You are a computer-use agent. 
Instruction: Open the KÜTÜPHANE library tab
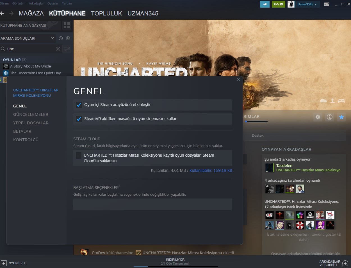[67, 13]
